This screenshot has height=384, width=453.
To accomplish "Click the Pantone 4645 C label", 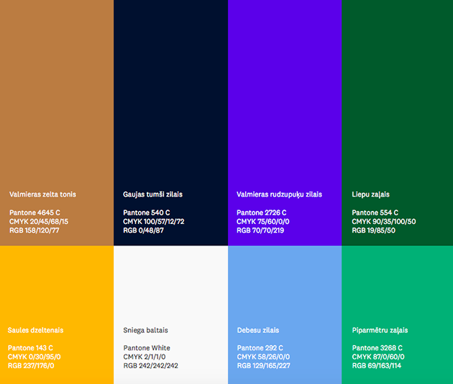I will [35, 212].
